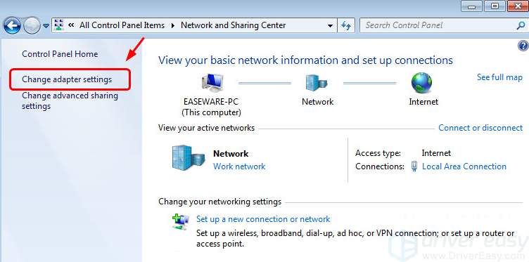The image size is (529, 262).
Task: Expand the breadcrumb arrow after All Control Panel Items
Action: pos(173,25)
